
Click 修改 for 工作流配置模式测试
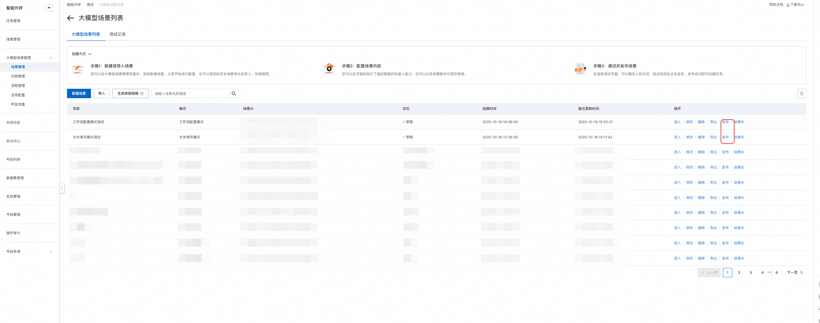(689, 122)
